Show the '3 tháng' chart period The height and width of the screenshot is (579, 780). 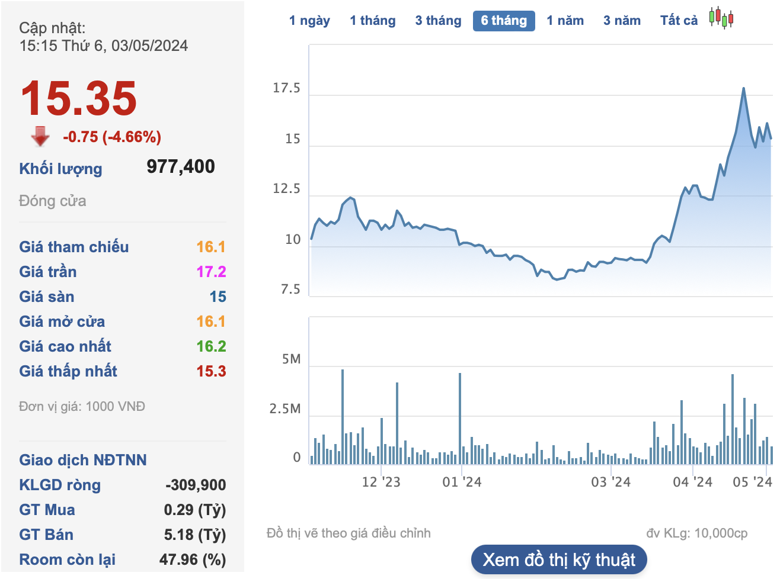[438, 21]
